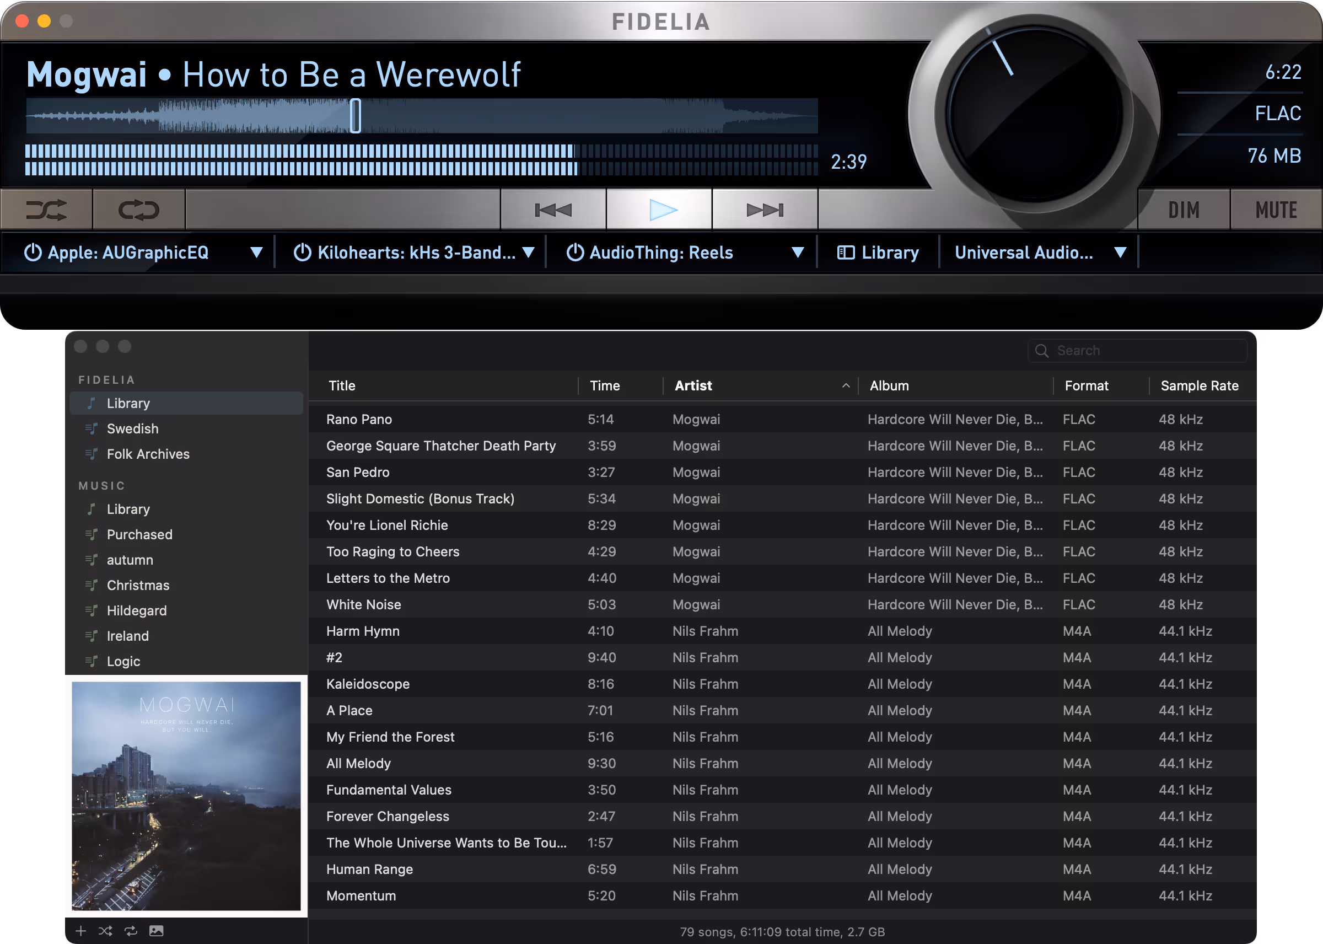1323x944 pixels.
Task: Toggle power for AudioThing Reels effect
Action: (x=574, y=253)
